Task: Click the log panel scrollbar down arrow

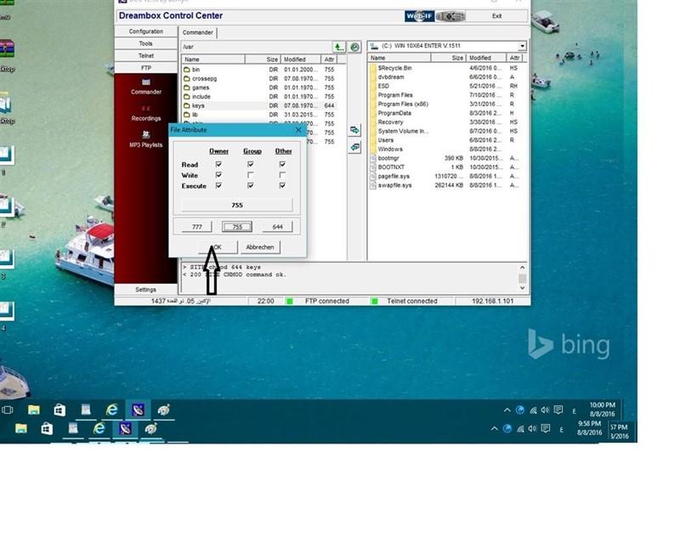Action: coord(522,288)
